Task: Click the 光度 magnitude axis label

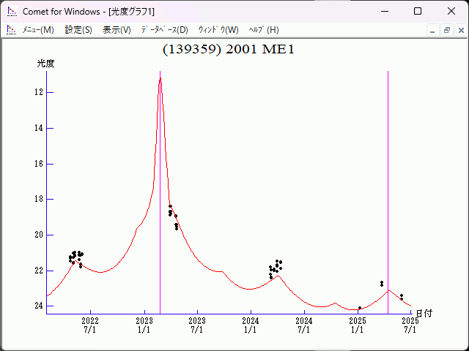Action: coord(46,64)
